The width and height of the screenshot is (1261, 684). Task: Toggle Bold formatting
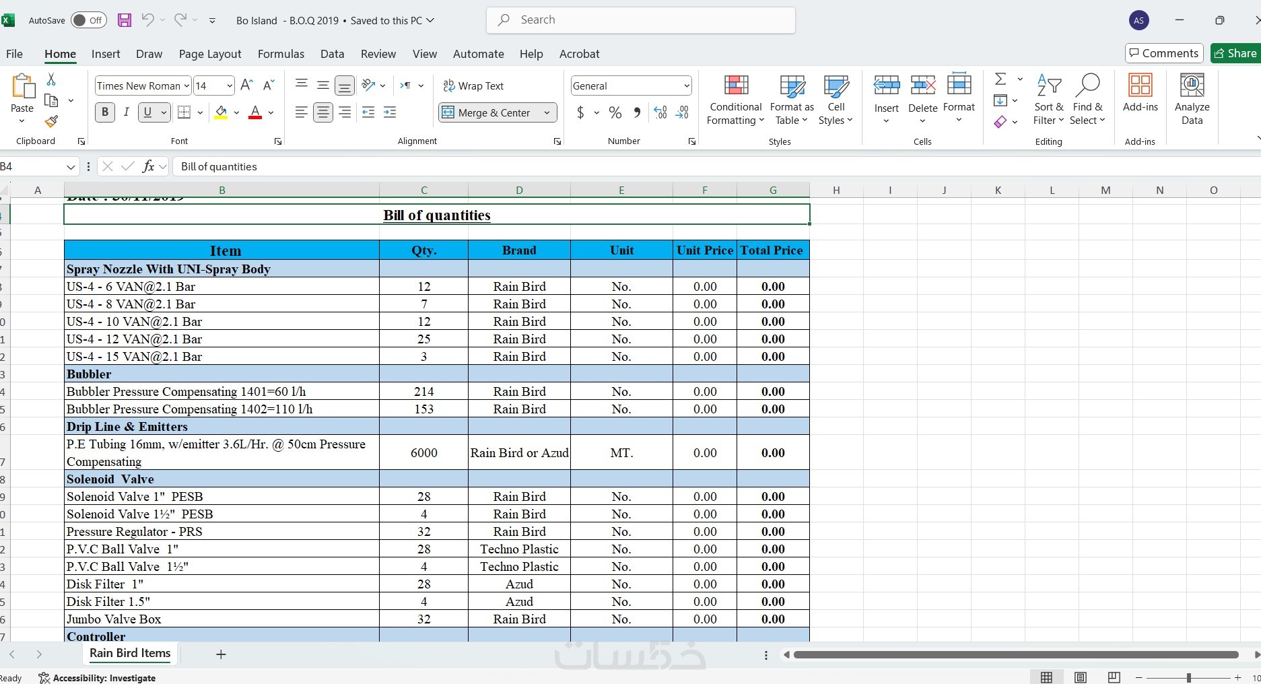104,112
